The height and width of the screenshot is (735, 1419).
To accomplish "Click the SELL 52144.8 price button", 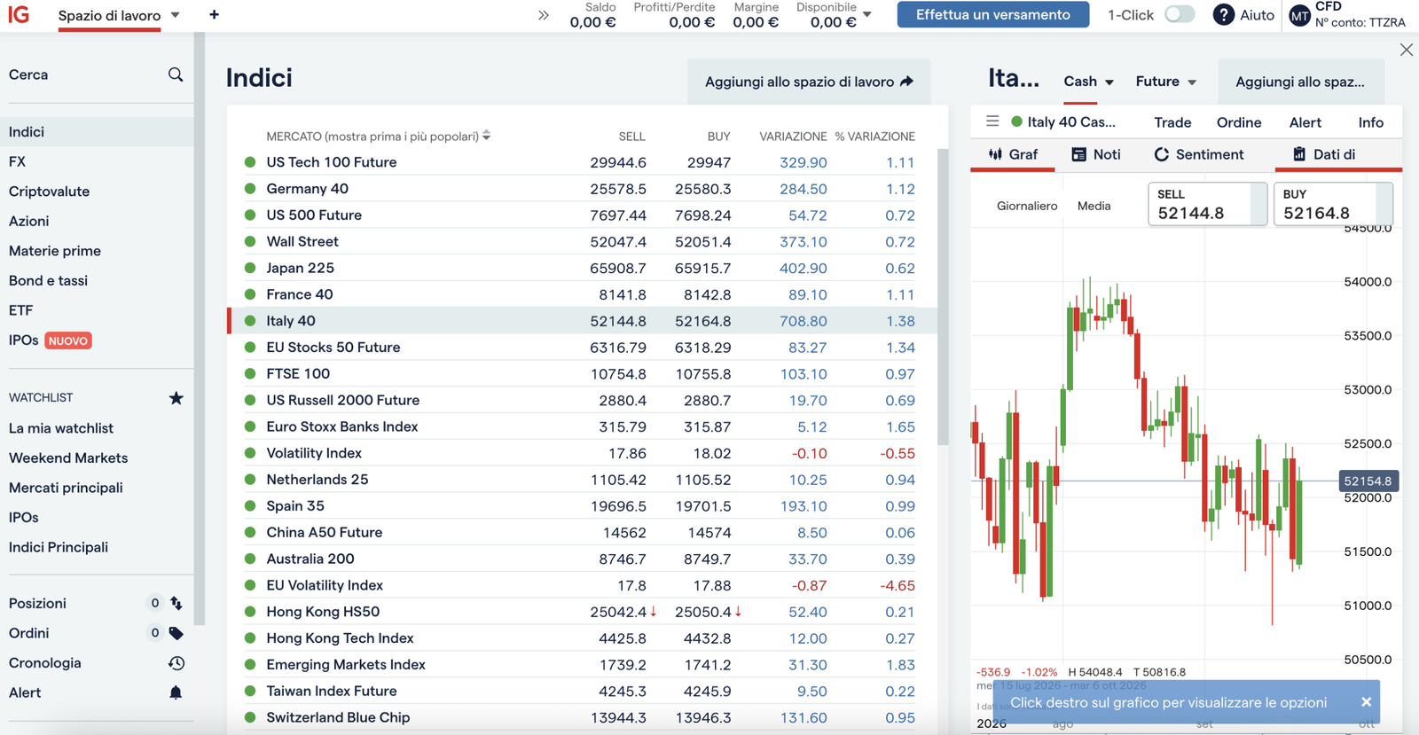I will click(x=1207, y=204).
